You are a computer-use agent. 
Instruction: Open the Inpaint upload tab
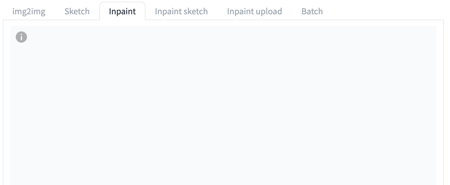click(255, 11)
